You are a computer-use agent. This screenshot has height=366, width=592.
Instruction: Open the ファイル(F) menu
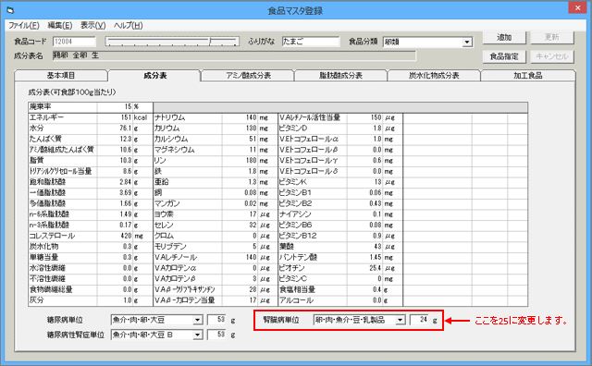[24, 25]
